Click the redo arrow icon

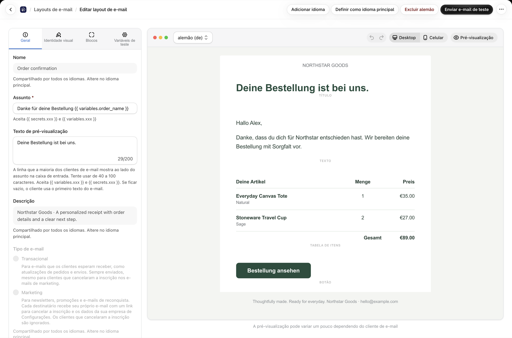[x=382, y=38]
